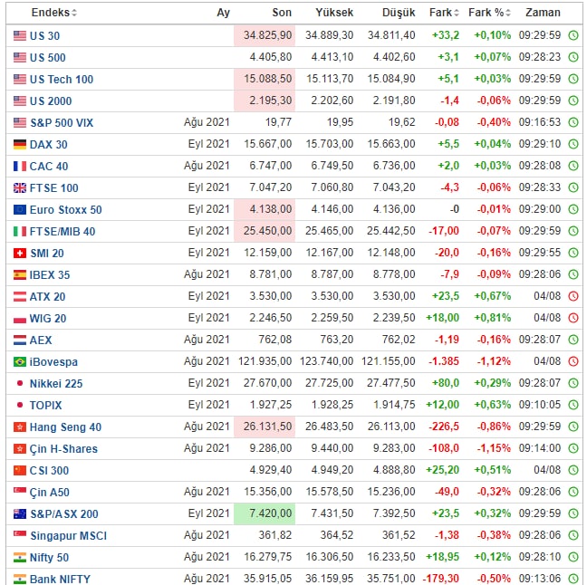Viewport: 587px width, 585px height.
Task: Click the Ay column header
Action: coord(224,13)
